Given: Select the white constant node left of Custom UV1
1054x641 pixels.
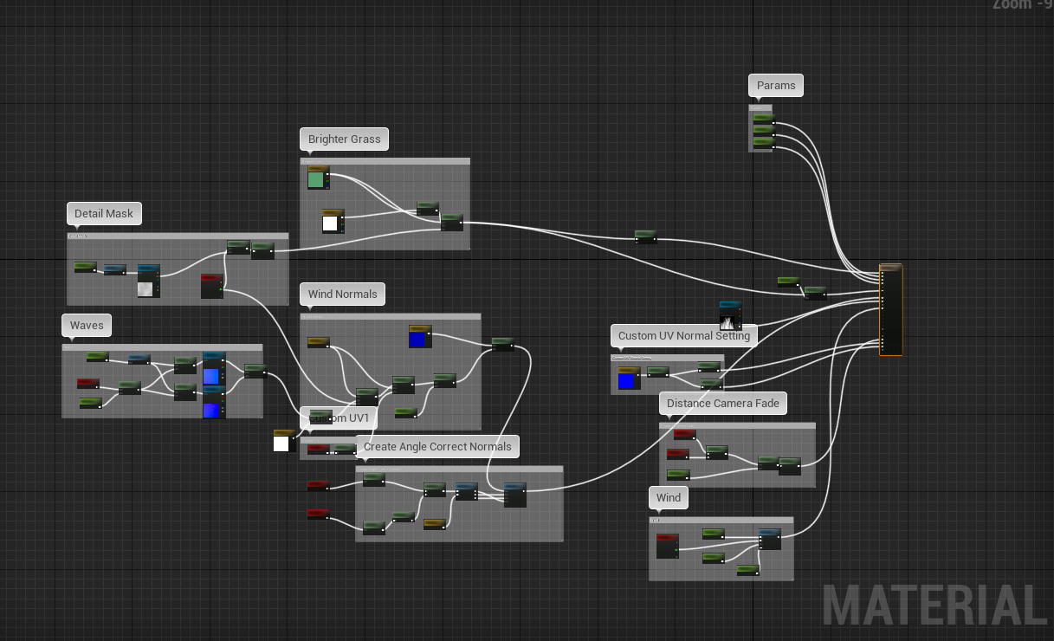Looking at the screenshot, I should pos(283,440).
